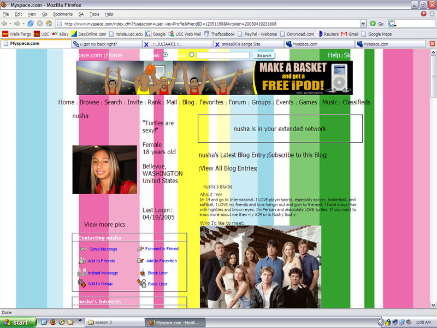Click the Firefox Back arrow button
The height and width of the screenshot is (328, 437).
[x=4, y=24]
